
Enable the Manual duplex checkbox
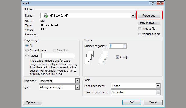pos(139,34)
